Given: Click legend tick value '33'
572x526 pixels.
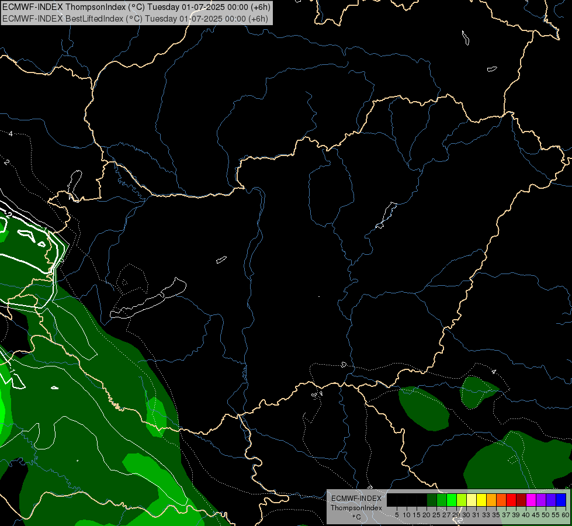Looking at the screenshot, I should tap(486, 515).
